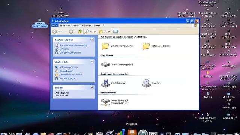Minimize the Arbeitsplatz window
The height and width of the screenshot is (135, 240).
(188, 21)
